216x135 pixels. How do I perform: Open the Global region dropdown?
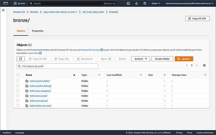[x=156, y=3]
